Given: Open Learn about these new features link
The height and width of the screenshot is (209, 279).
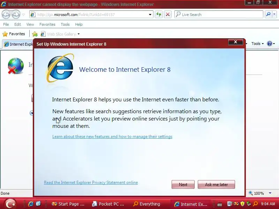Looking at the screenshot, I should click(x=112, y=137).
